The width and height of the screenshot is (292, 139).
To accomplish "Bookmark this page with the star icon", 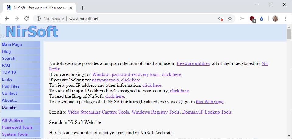I will point(230,19).
